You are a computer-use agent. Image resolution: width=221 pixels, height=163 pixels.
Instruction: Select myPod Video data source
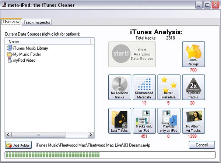(21, 60)
